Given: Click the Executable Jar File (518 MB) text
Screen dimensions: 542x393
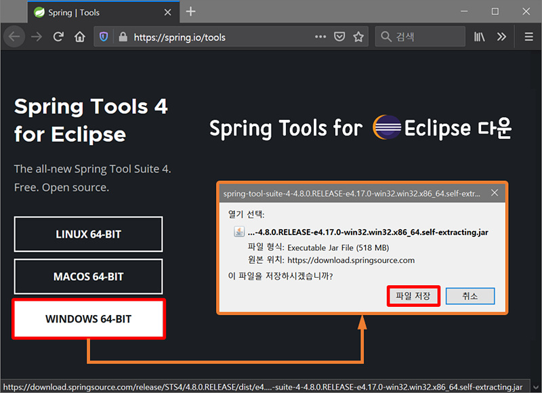Looking at the screenshot, I should pos(338,248).
